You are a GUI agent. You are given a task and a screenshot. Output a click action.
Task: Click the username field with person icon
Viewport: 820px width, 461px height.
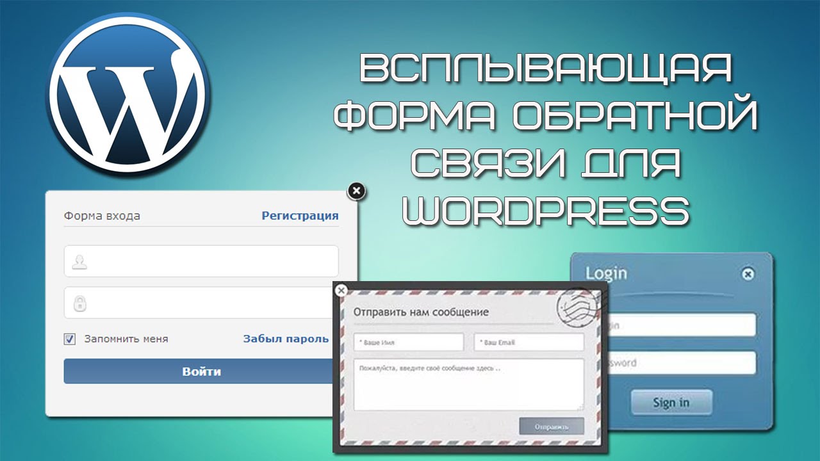(201, 261)
